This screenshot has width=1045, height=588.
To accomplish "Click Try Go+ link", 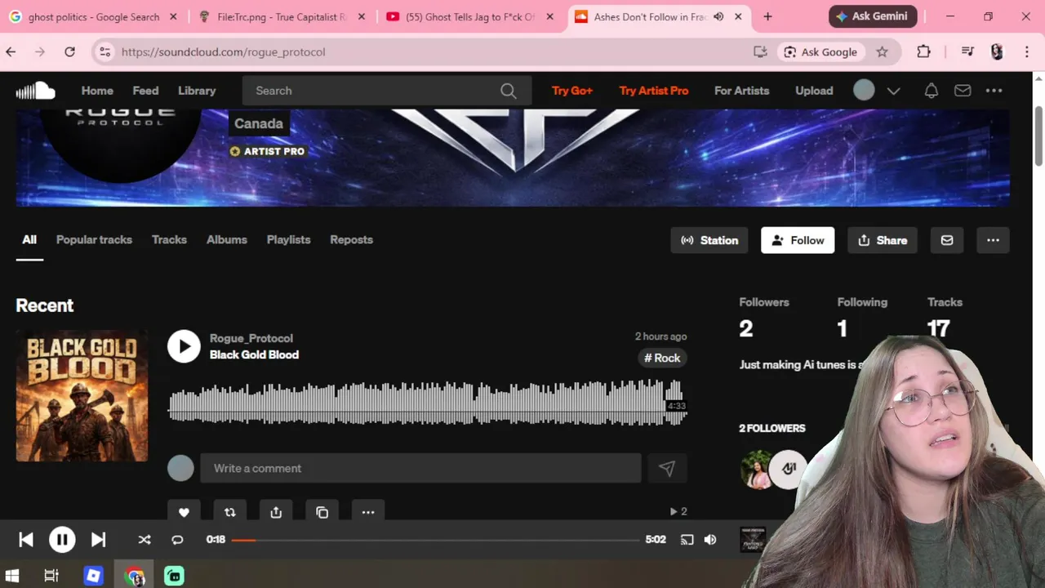I will (572, 91).
